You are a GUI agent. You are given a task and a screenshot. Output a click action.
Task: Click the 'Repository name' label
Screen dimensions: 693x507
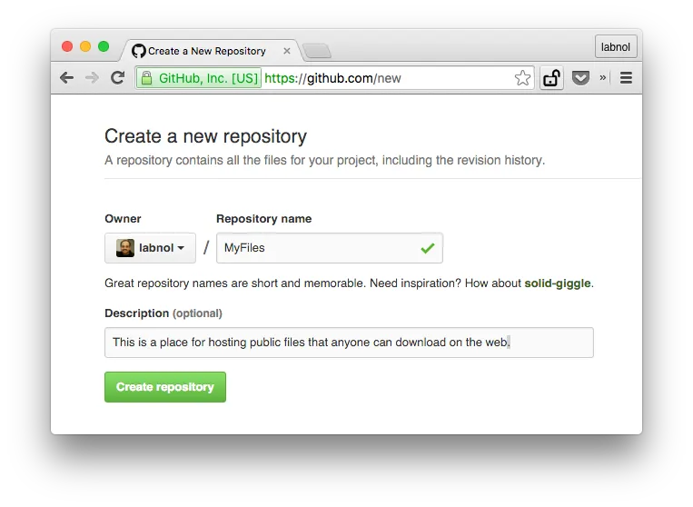[264, 219]
